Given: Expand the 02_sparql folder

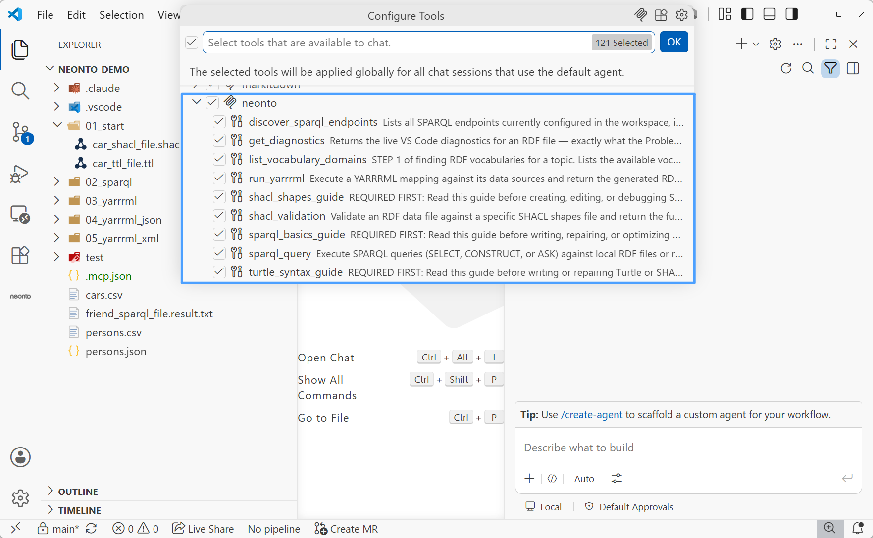Looking at the screenshot, I should (56, 181).
